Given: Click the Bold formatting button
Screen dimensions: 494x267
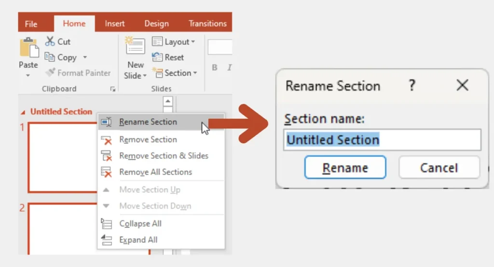Looking at the screenshot, I should 215,68.
